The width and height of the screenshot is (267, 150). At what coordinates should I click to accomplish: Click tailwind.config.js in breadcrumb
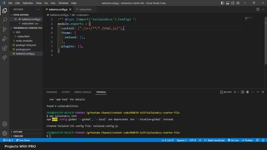pyautogui.click(x=59, y=15)
